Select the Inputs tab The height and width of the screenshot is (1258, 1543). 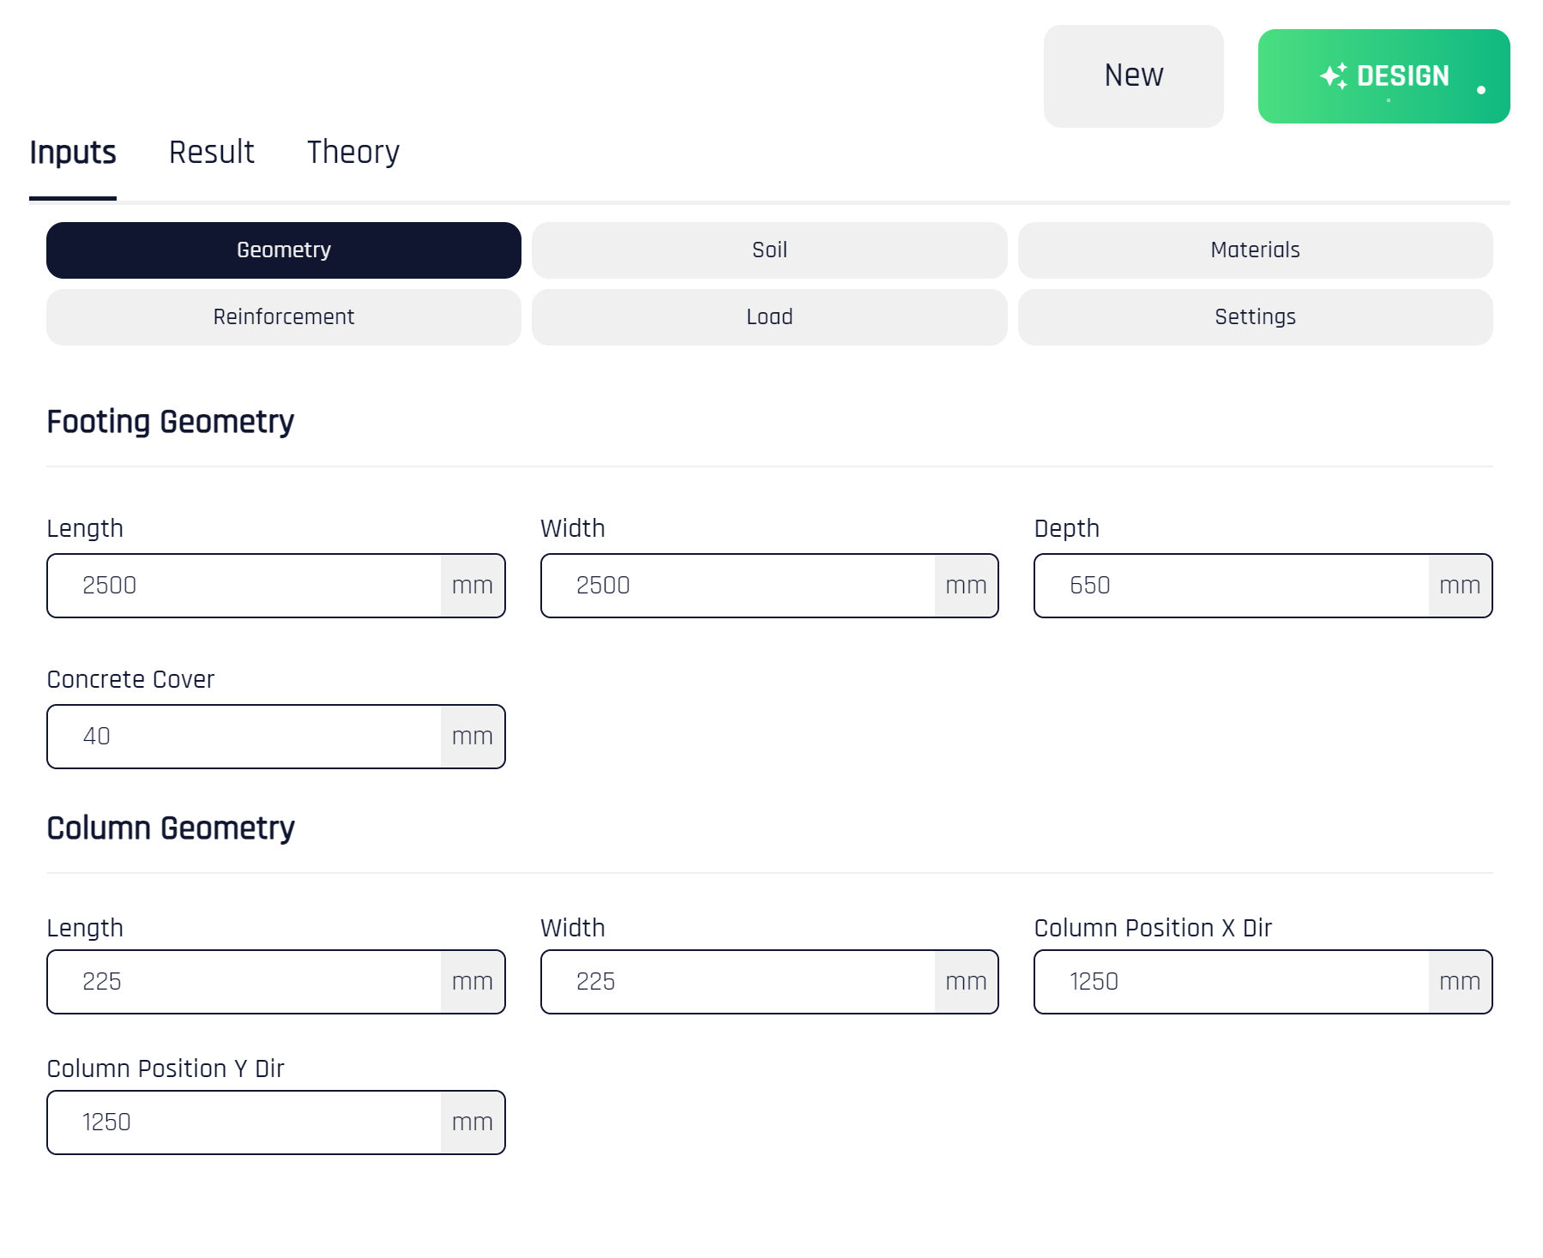74,152
